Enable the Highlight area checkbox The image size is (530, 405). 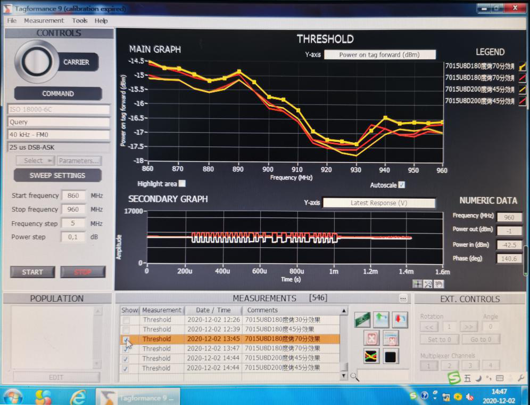(x=183, y=184)
